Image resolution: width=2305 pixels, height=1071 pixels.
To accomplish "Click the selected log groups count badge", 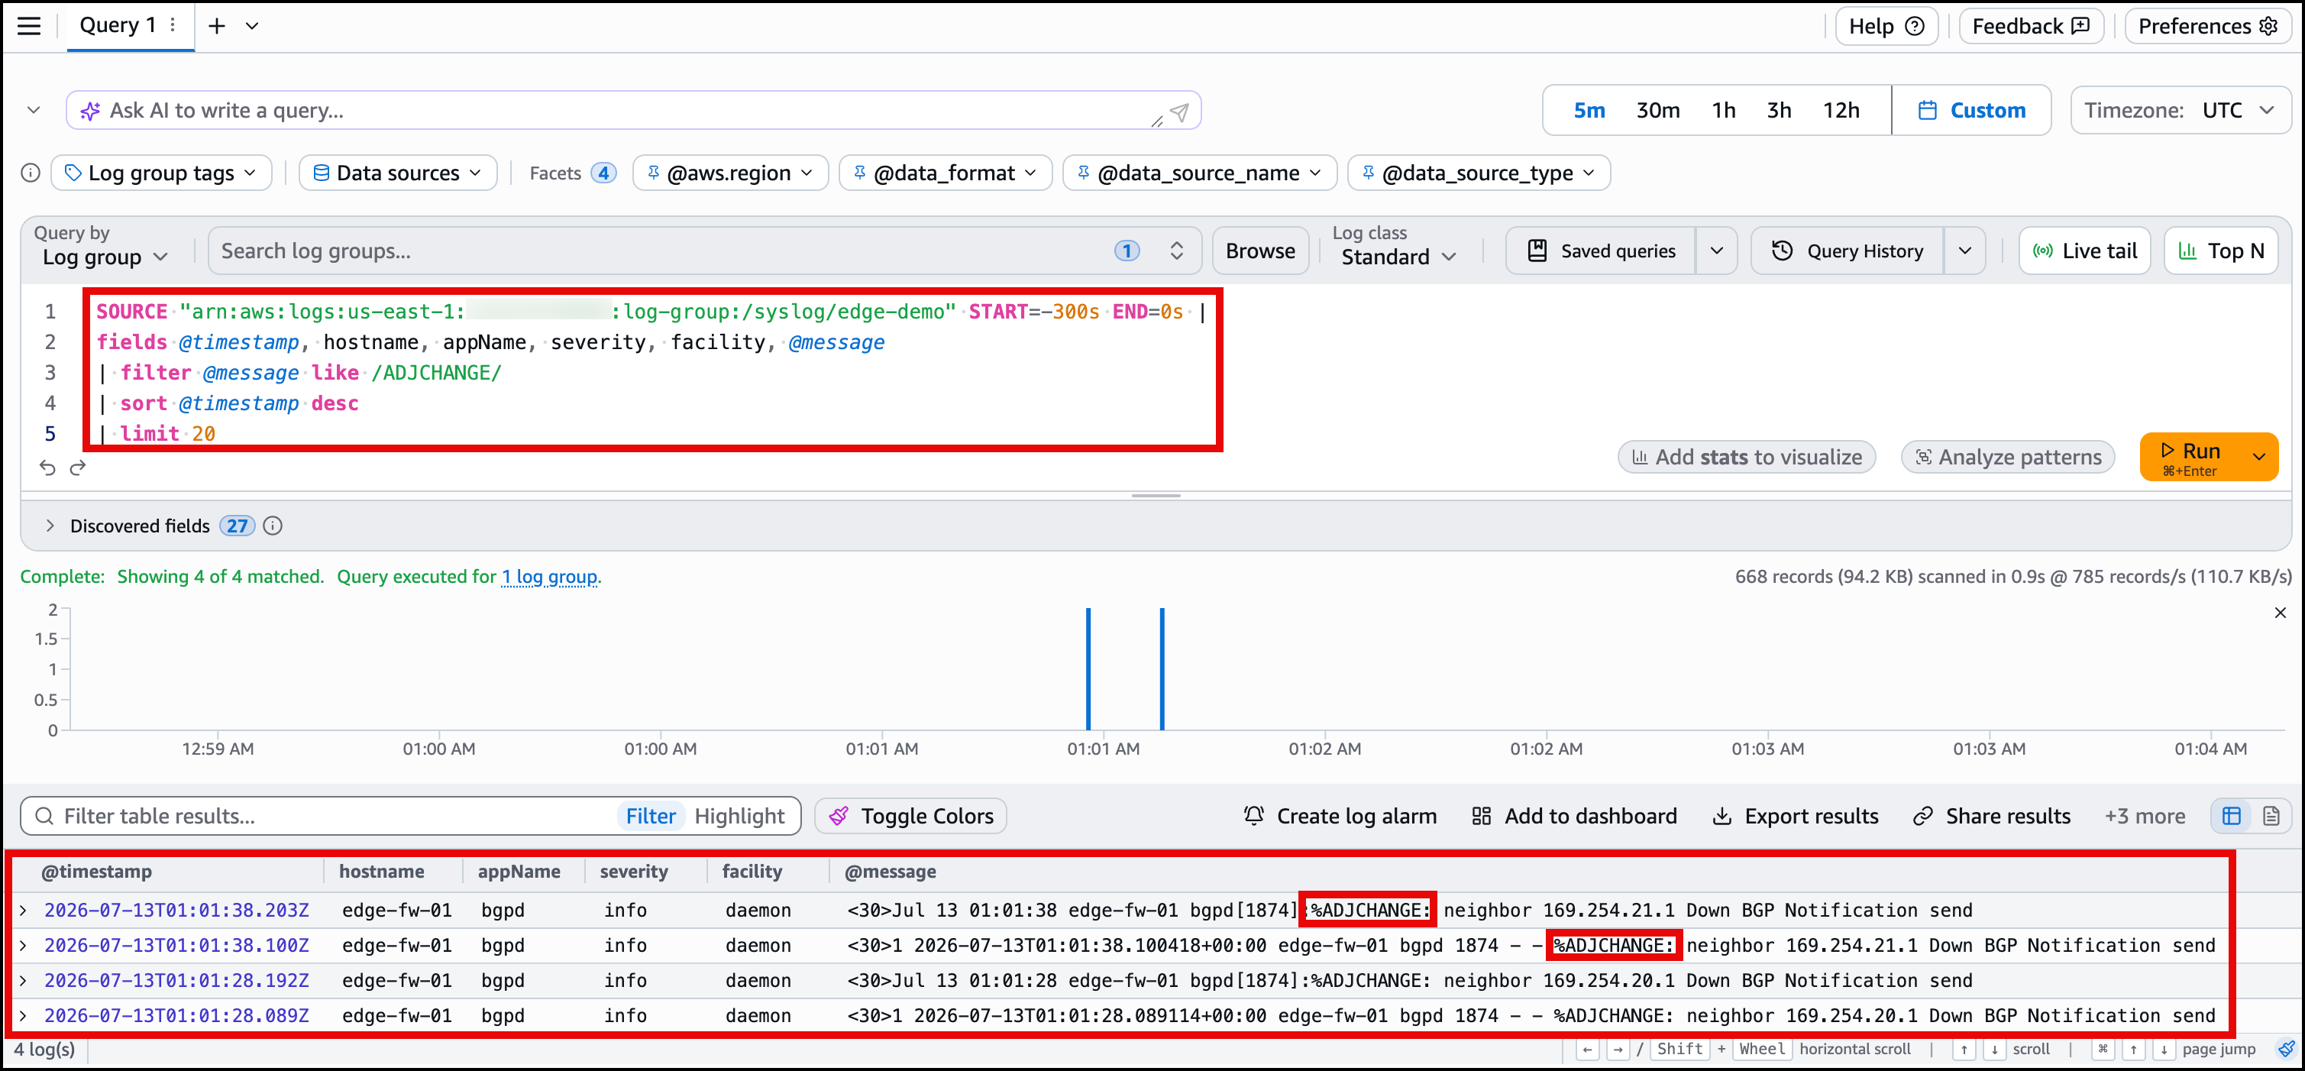I will [x=1127, y=251].
